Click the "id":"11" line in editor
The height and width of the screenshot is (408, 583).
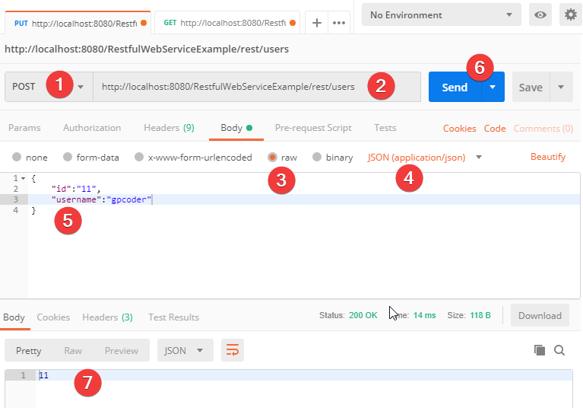pyautogui.click(x=76, y=189)
